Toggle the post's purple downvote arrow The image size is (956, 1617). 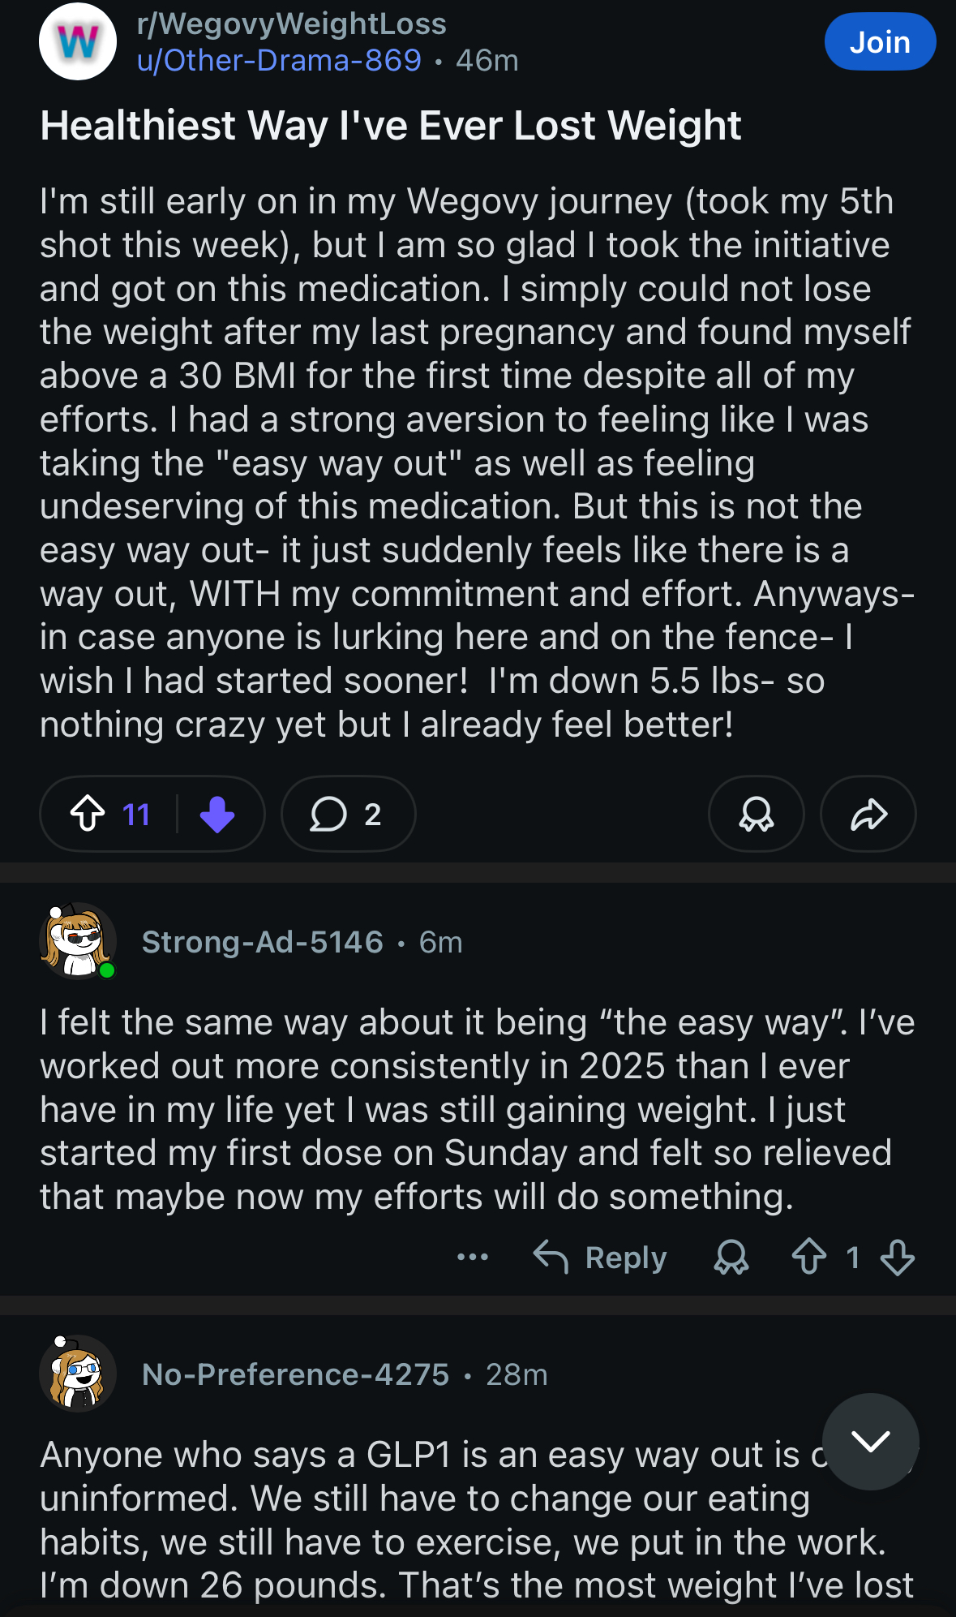point(217,814)
